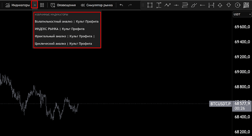Select the Horizontal Ray tool
Image resolution: width=252 pixels, height=136 pixels.
(202, 5)
